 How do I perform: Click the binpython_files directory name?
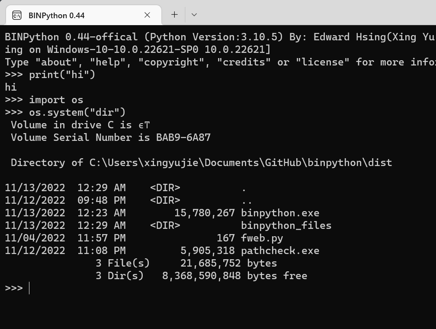tap(286, 225)
